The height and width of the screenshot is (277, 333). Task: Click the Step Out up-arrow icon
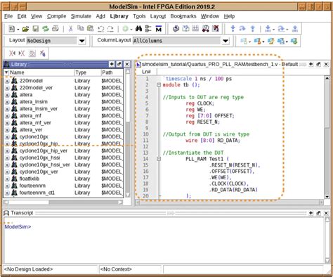[x=253, y=29]
